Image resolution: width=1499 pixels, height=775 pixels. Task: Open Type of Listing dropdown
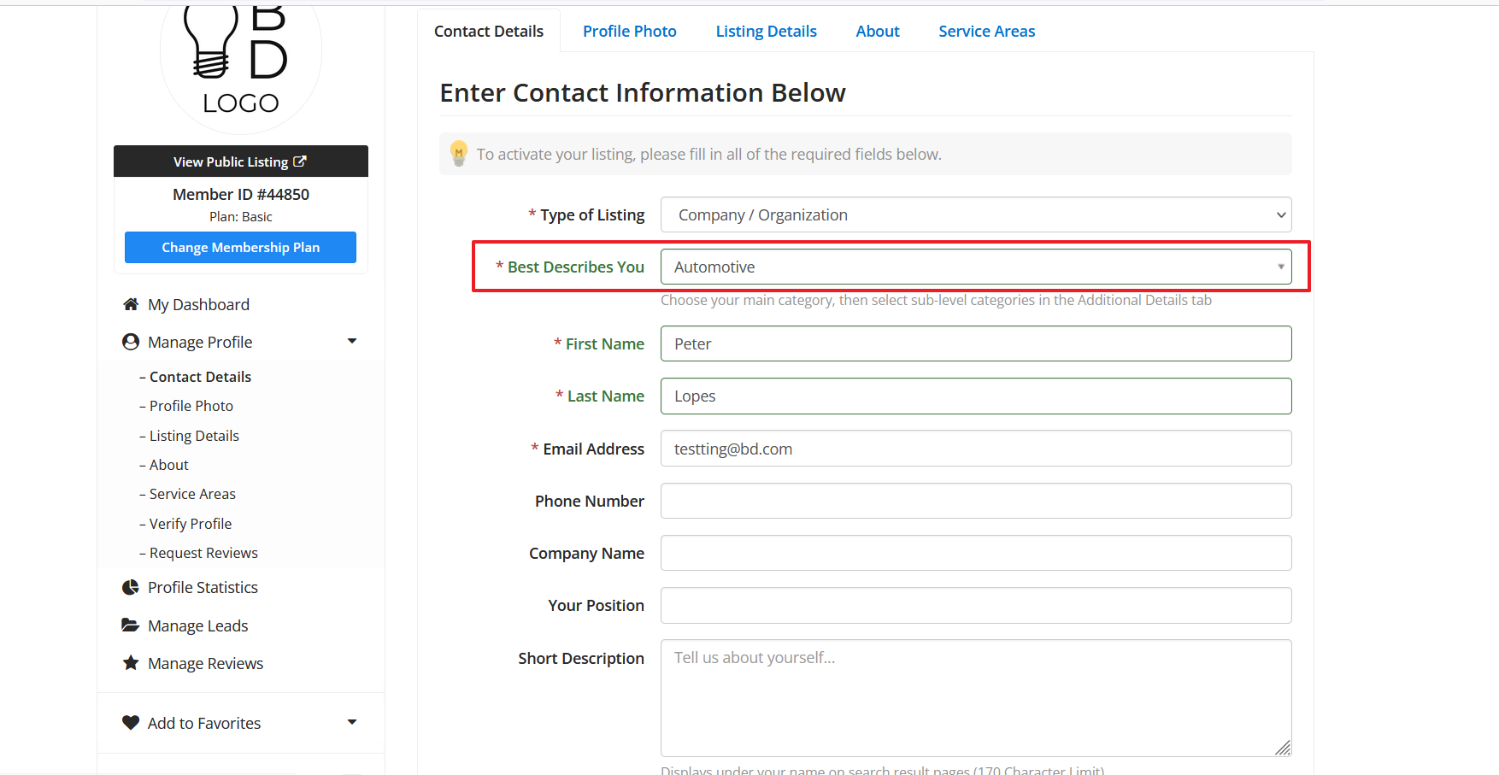[976, 214]
